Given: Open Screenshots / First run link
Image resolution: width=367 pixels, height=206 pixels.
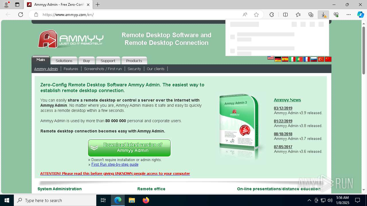Looking at the screenshot, I should pyautogui.click(x=103, y=69).
